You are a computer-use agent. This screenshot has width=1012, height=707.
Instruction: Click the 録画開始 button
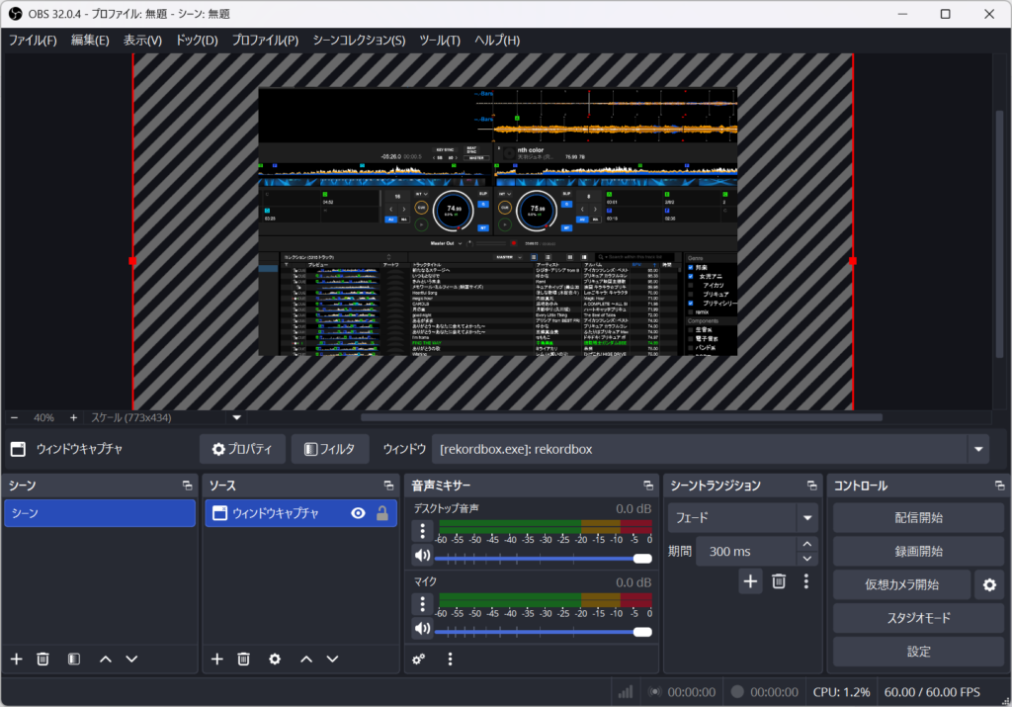coord(918,551)
